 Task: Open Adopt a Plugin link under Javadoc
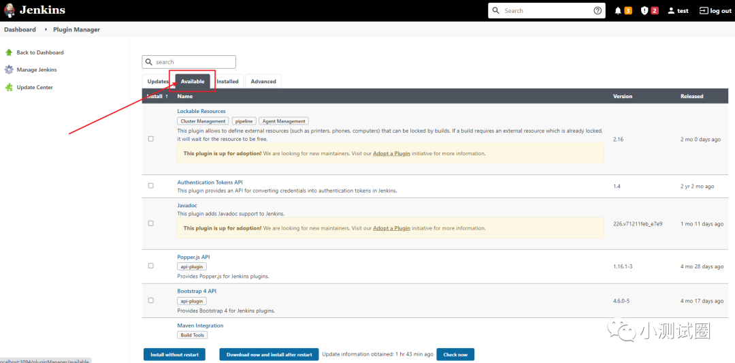click(x=391, y=228)
